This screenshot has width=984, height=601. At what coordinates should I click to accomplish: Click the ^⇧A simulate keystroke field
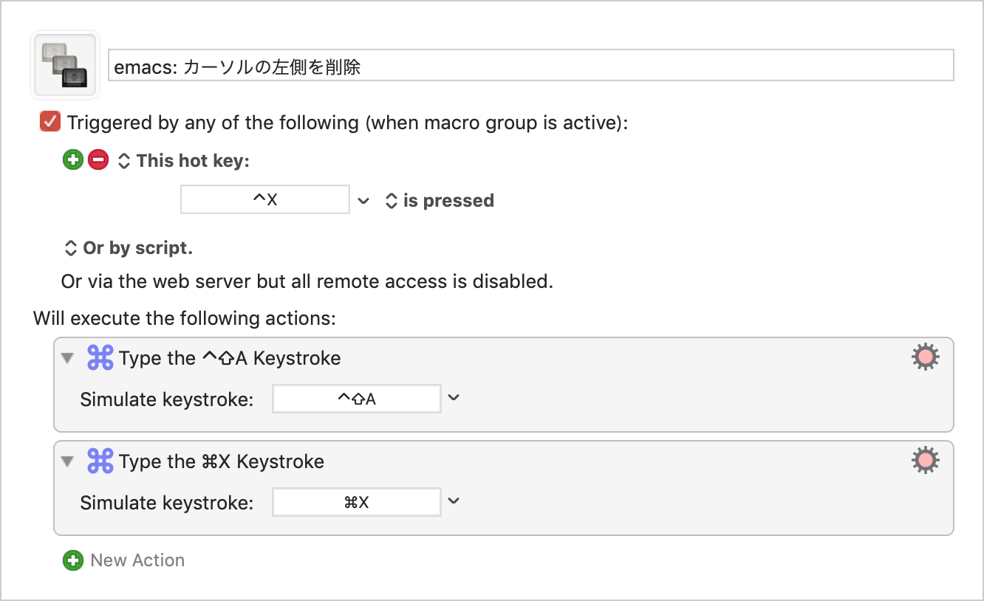(357, 399)
